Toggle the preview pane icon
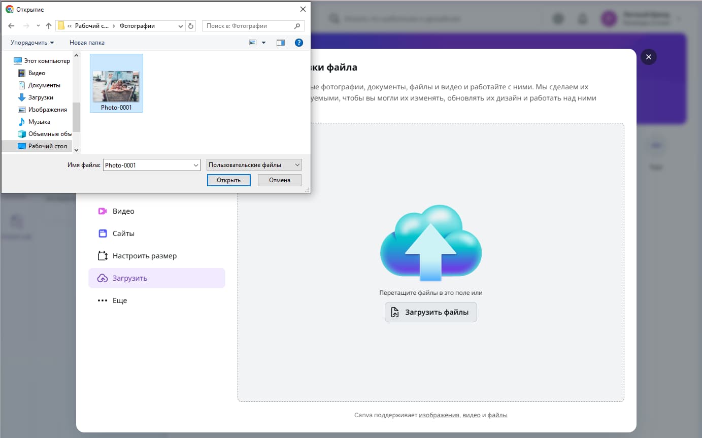This screenshot has width=702, height=438. click(x=281, y=43)
